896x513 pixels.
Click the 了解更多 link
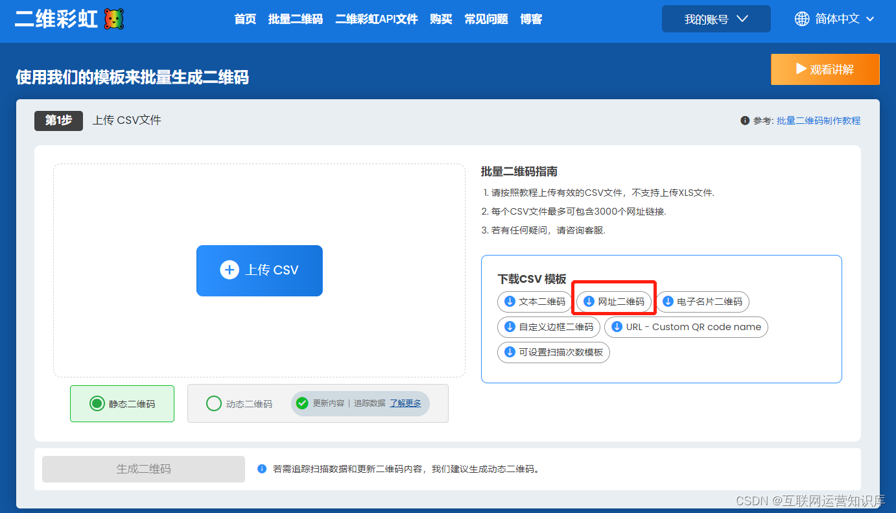click(405, 403)
